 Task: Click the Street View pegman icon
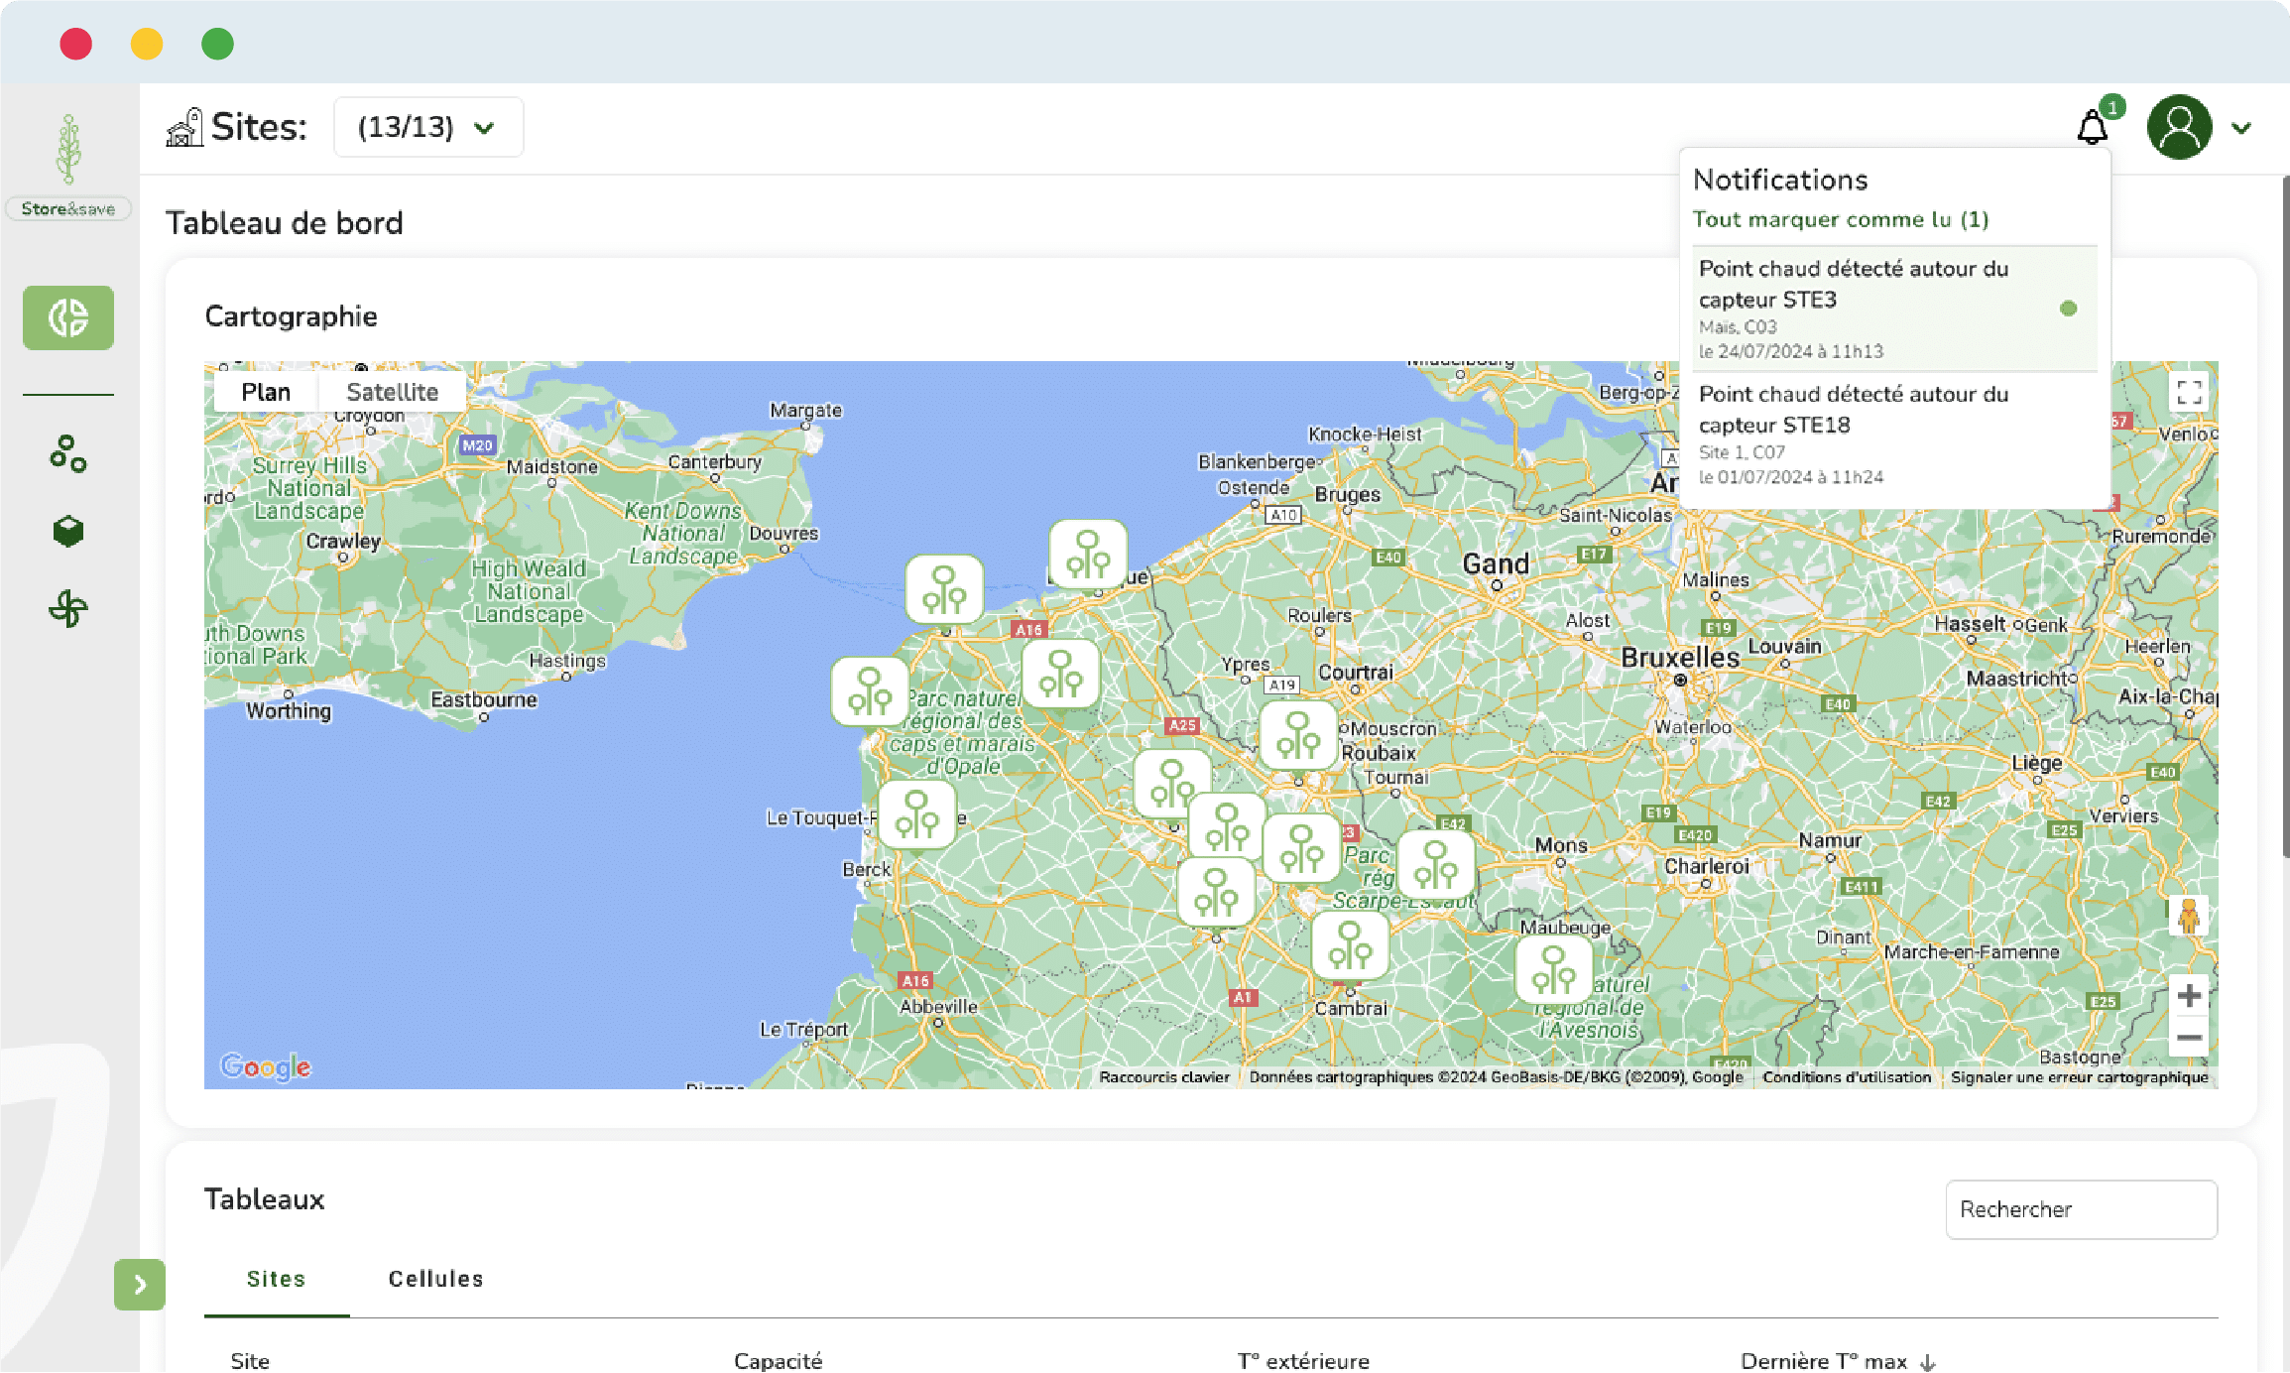[2188, 916]
